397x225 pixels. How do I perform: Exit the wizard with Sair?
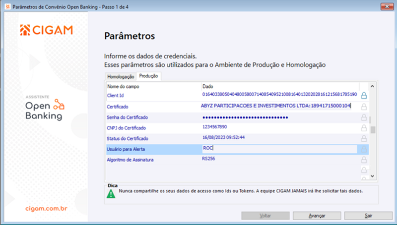(368, 216)
